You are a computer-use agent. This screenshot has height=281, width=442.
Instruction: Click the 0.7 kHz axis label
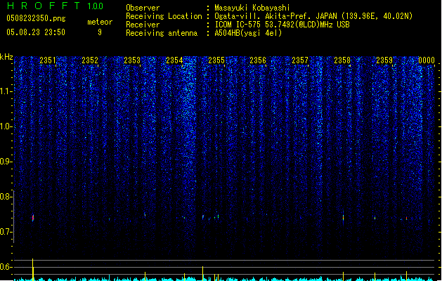(x=6, y=232)
